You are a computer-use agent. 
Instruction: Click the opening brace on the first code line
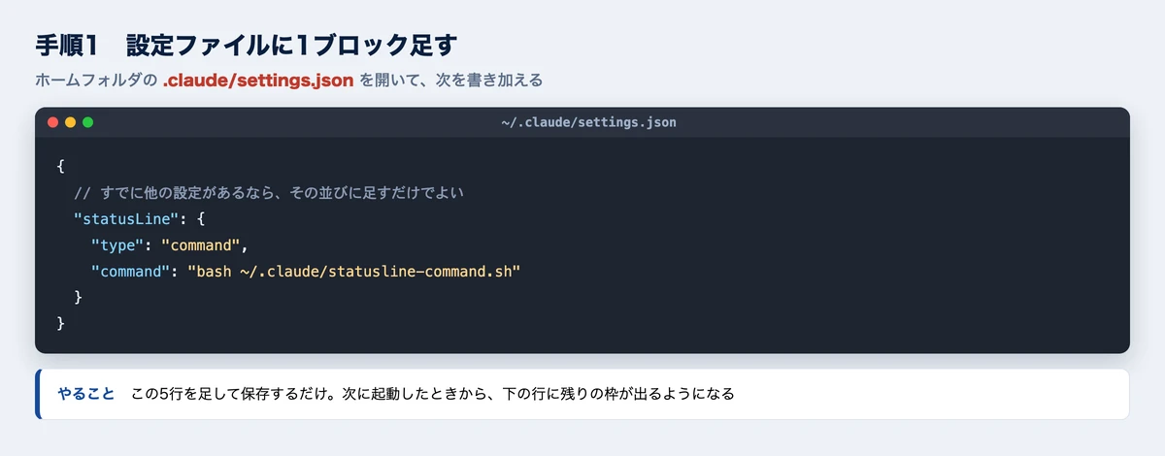(x=61, y=167)
